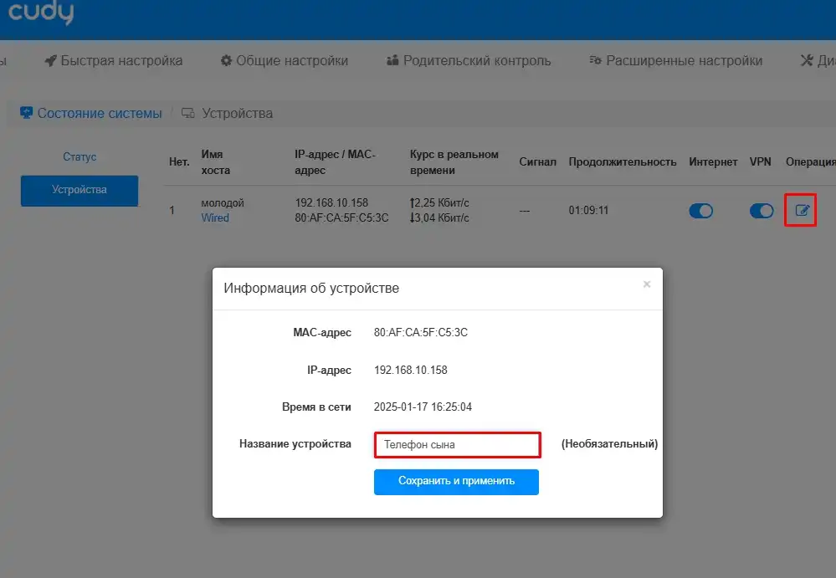Click MAC-адрес value in dialog
This screenshot has width=836, height=578.
click(x=421, y=332)
